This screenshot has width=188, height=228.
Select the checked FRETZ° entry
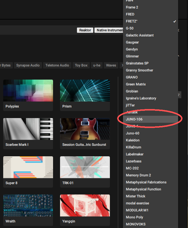(x=150, y=21)
